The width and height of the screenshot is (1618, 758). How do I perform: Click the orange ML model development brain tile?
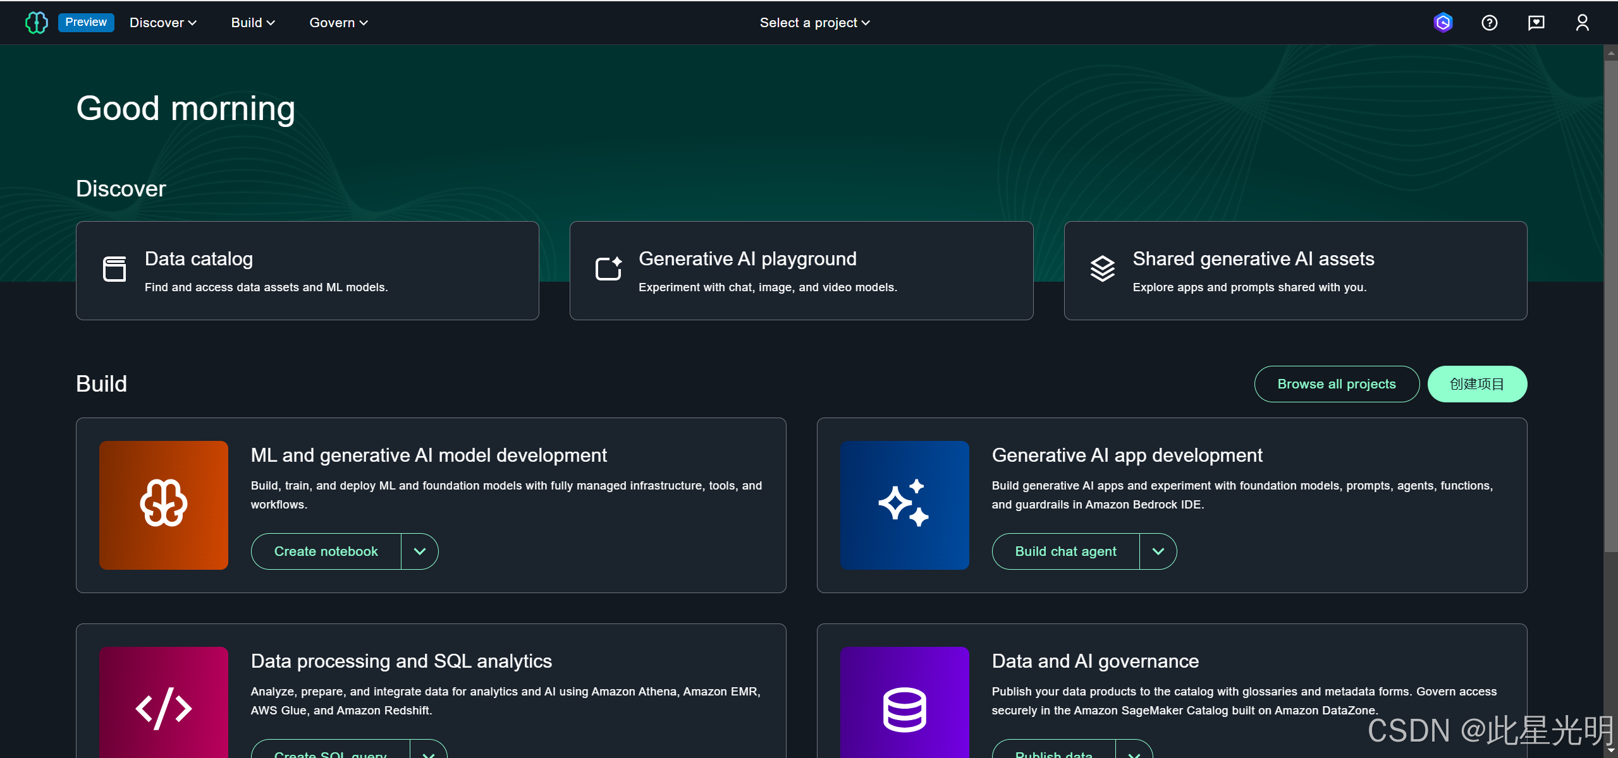(164, 505)
